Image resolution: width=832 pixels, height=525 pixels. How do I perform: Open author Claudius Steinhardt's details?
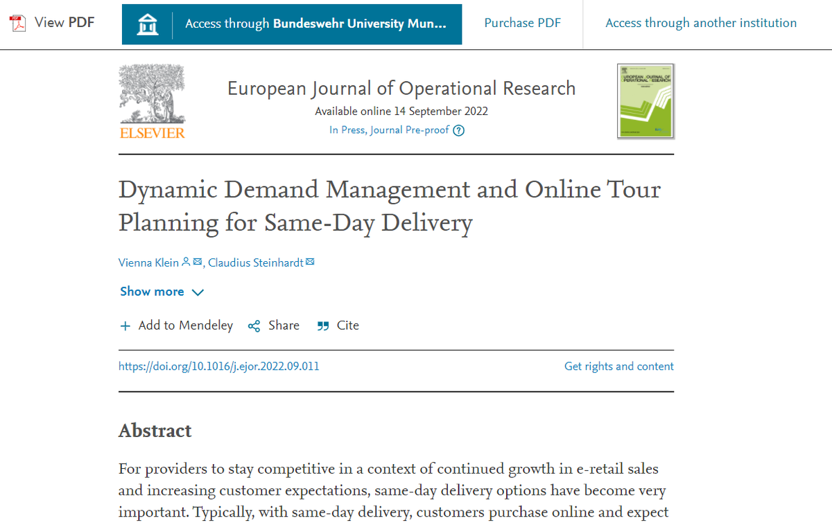255,262
